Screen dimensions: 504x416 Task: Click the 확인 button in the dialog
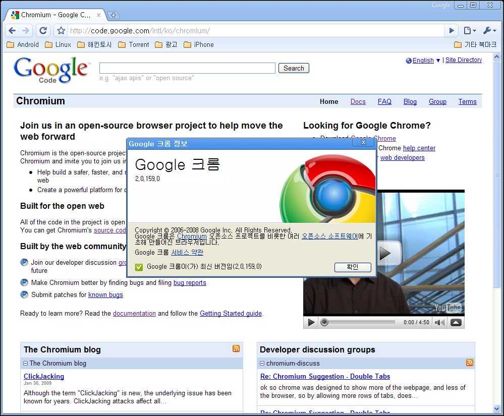pyautogui.click(x=353, y=267)
